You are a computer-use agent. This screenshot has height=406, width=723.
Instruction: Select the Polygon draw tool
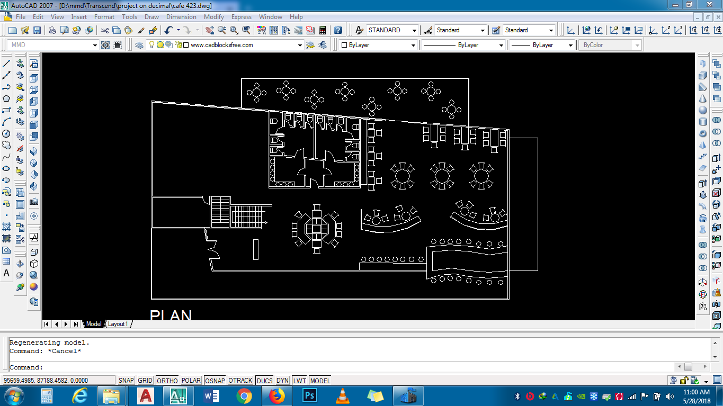[6, 98]
